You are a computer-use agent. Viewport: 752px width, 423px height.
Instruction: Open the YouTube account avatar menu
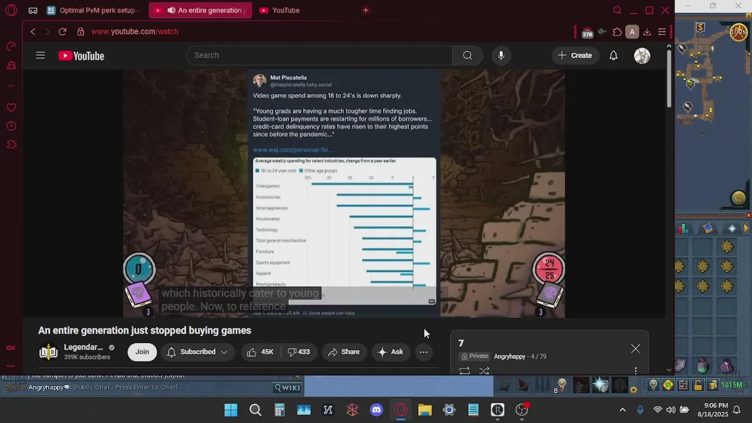[x=642, y=56]
